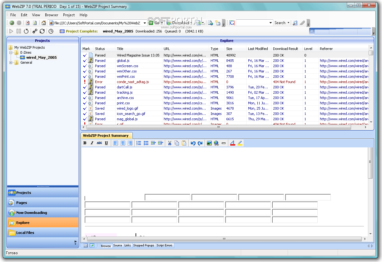Insert a numbered list
Viewport: 382px width, 262px height.
click(x=139, y=143)
